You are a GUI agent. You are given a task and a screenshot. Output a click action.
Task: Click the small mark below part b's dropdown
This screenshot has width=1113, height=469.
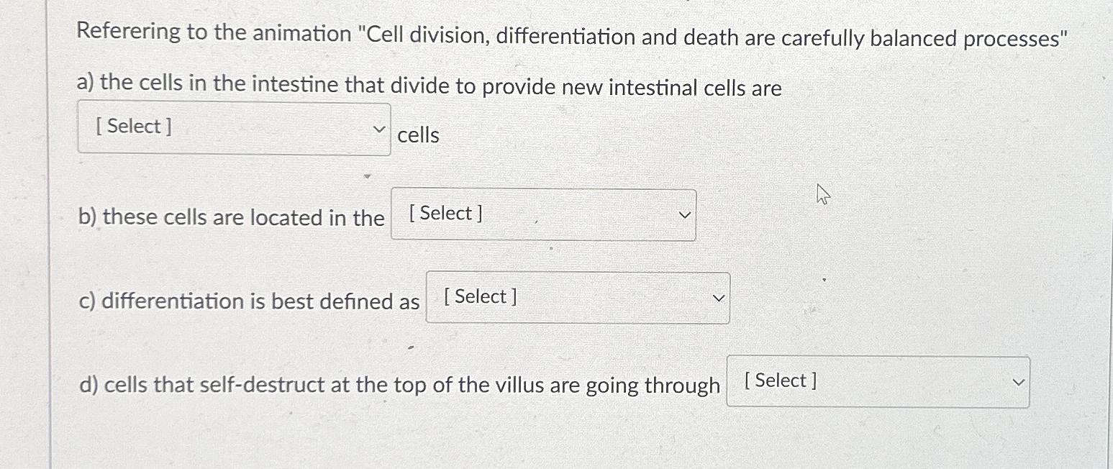[x=550, y=247]
